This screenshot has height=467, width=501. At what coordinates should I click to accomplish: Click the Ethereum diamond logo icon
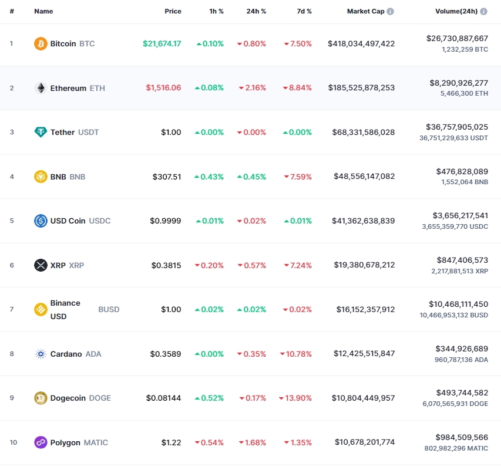tap(41, 88)
